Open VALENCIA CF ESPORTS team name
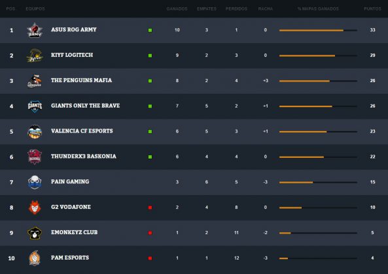 tap(82, 131)
